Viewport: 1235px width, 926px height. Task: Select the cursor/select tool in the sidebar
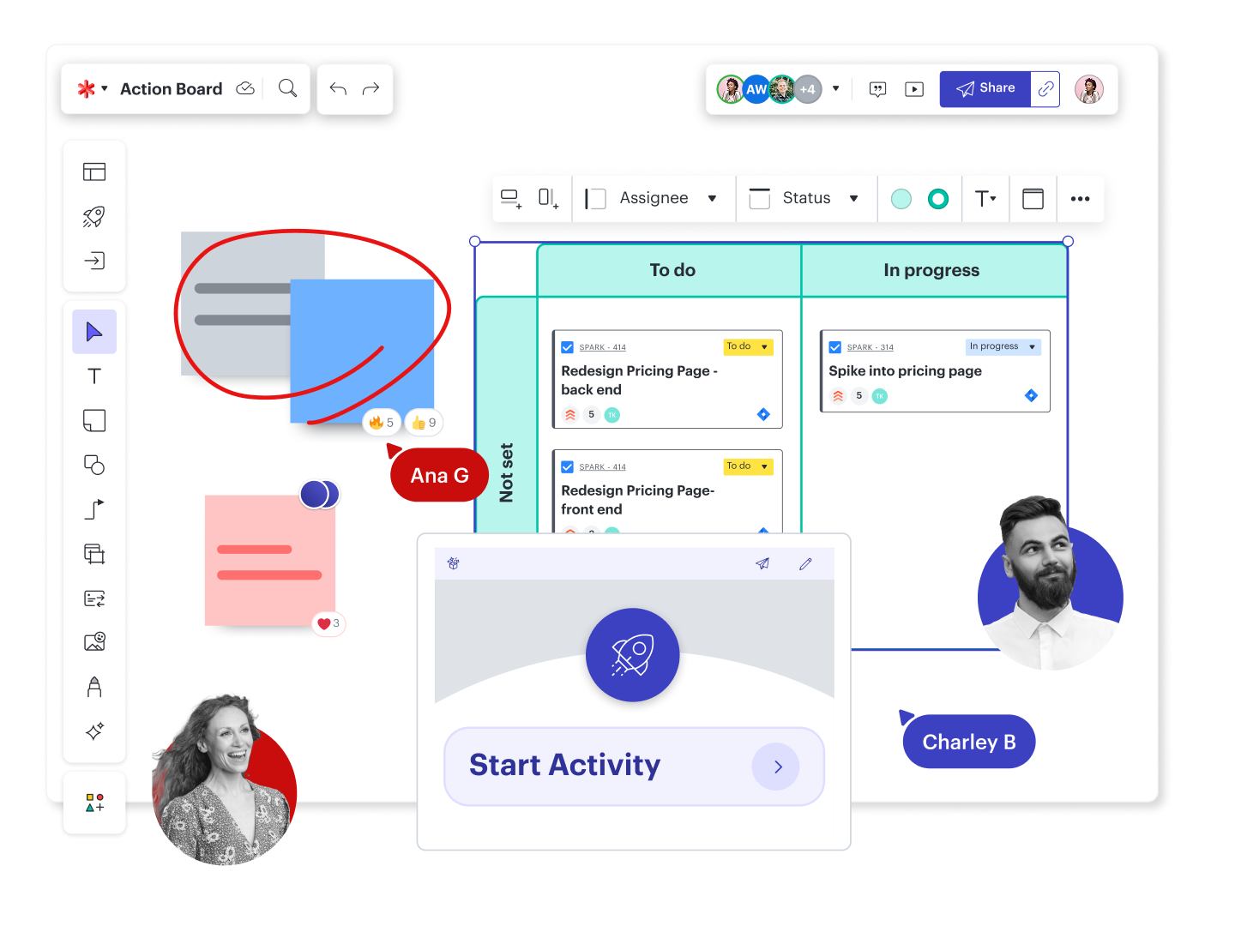(94, 331)
